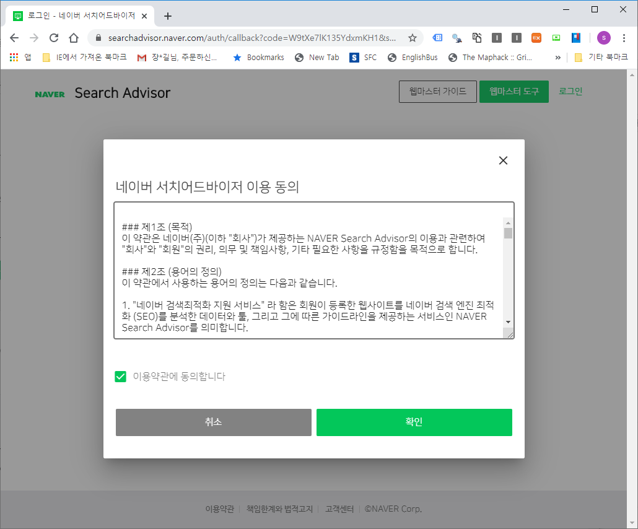Open the orange extension icon

(536, 38)
